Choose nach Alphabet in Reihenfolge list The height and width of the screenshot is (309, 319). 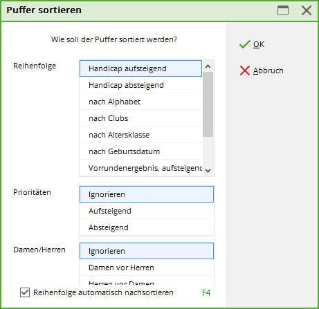tap(140, 102)
